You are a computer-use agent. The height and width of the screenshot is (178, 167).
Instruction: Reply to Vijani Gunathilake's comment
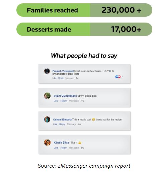pos(64,101)
